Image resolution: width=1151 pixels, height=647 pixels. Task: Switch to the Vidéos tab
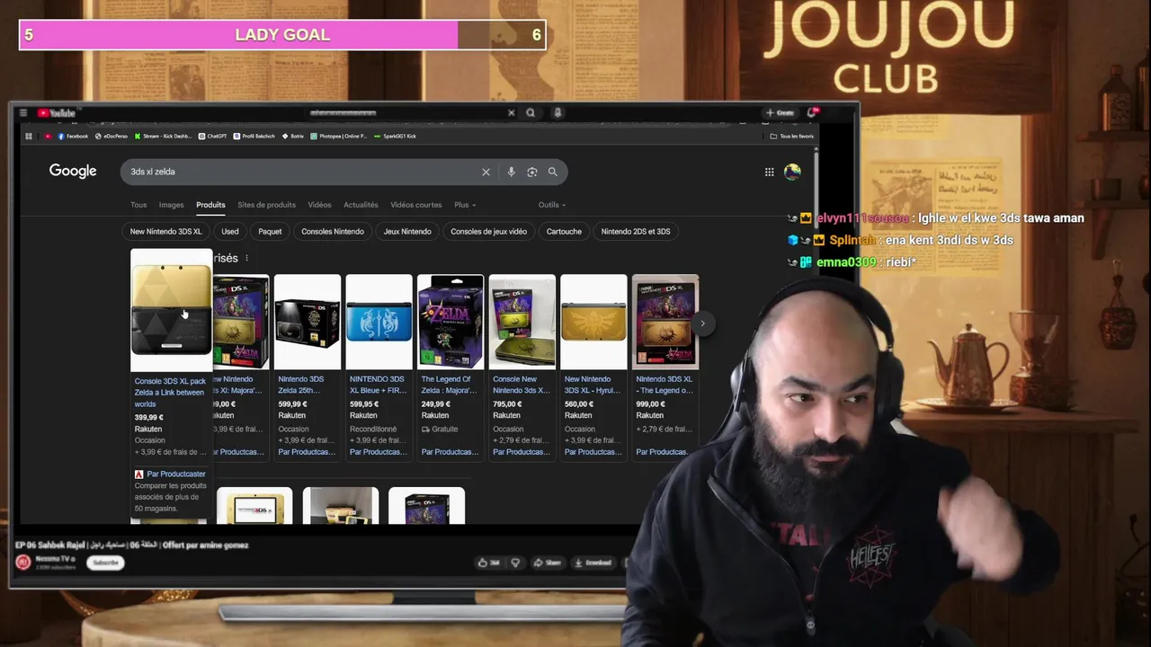(319, 205)
